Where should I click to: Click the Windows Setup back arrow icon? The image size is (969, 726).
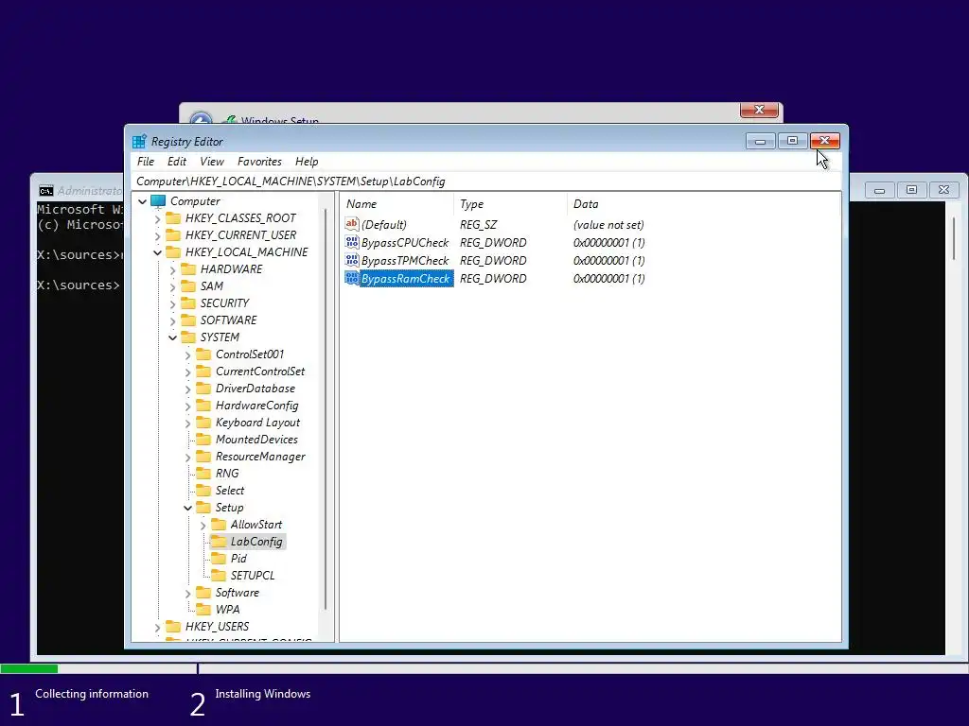pyautogui.click(x=201, y=120)
